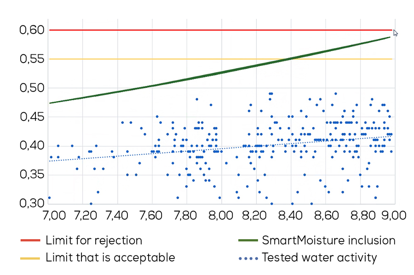Click the 0,30 y-axis label

[32, 204]
